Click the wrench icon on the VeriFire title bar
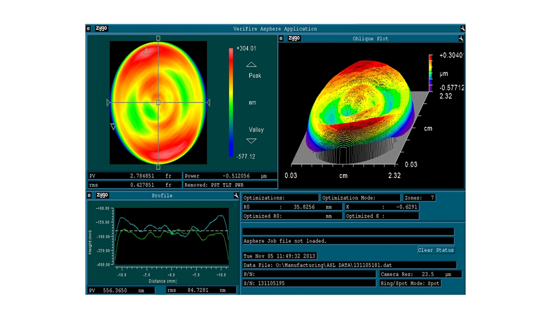This screenshot has height=336, width=549. 463,29
